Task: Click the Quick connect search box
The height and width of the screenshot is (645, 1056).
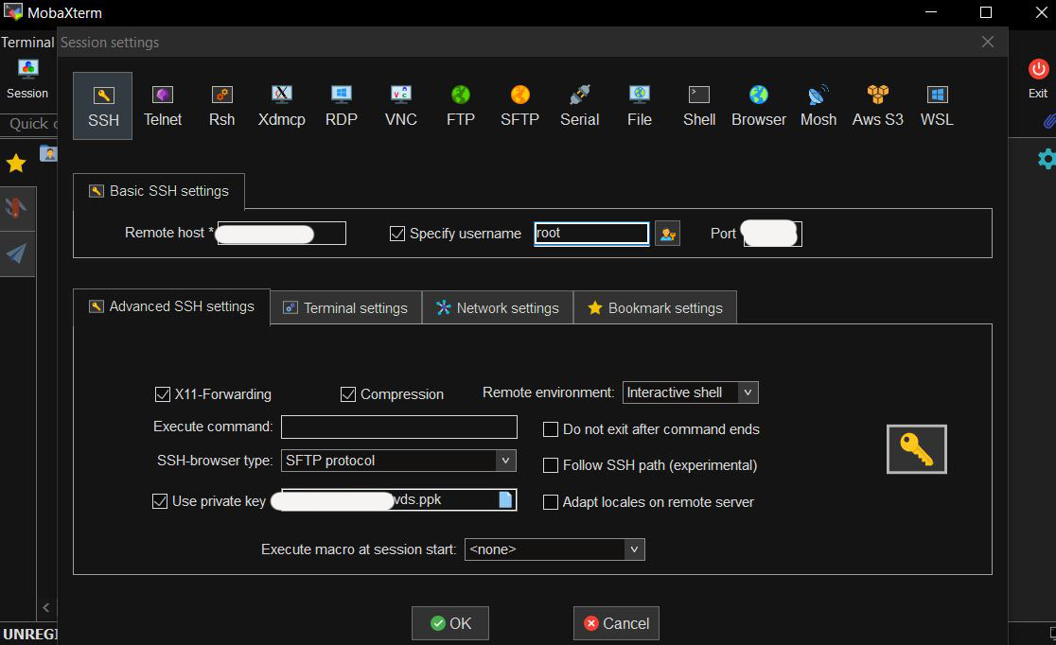Action: 31,124
